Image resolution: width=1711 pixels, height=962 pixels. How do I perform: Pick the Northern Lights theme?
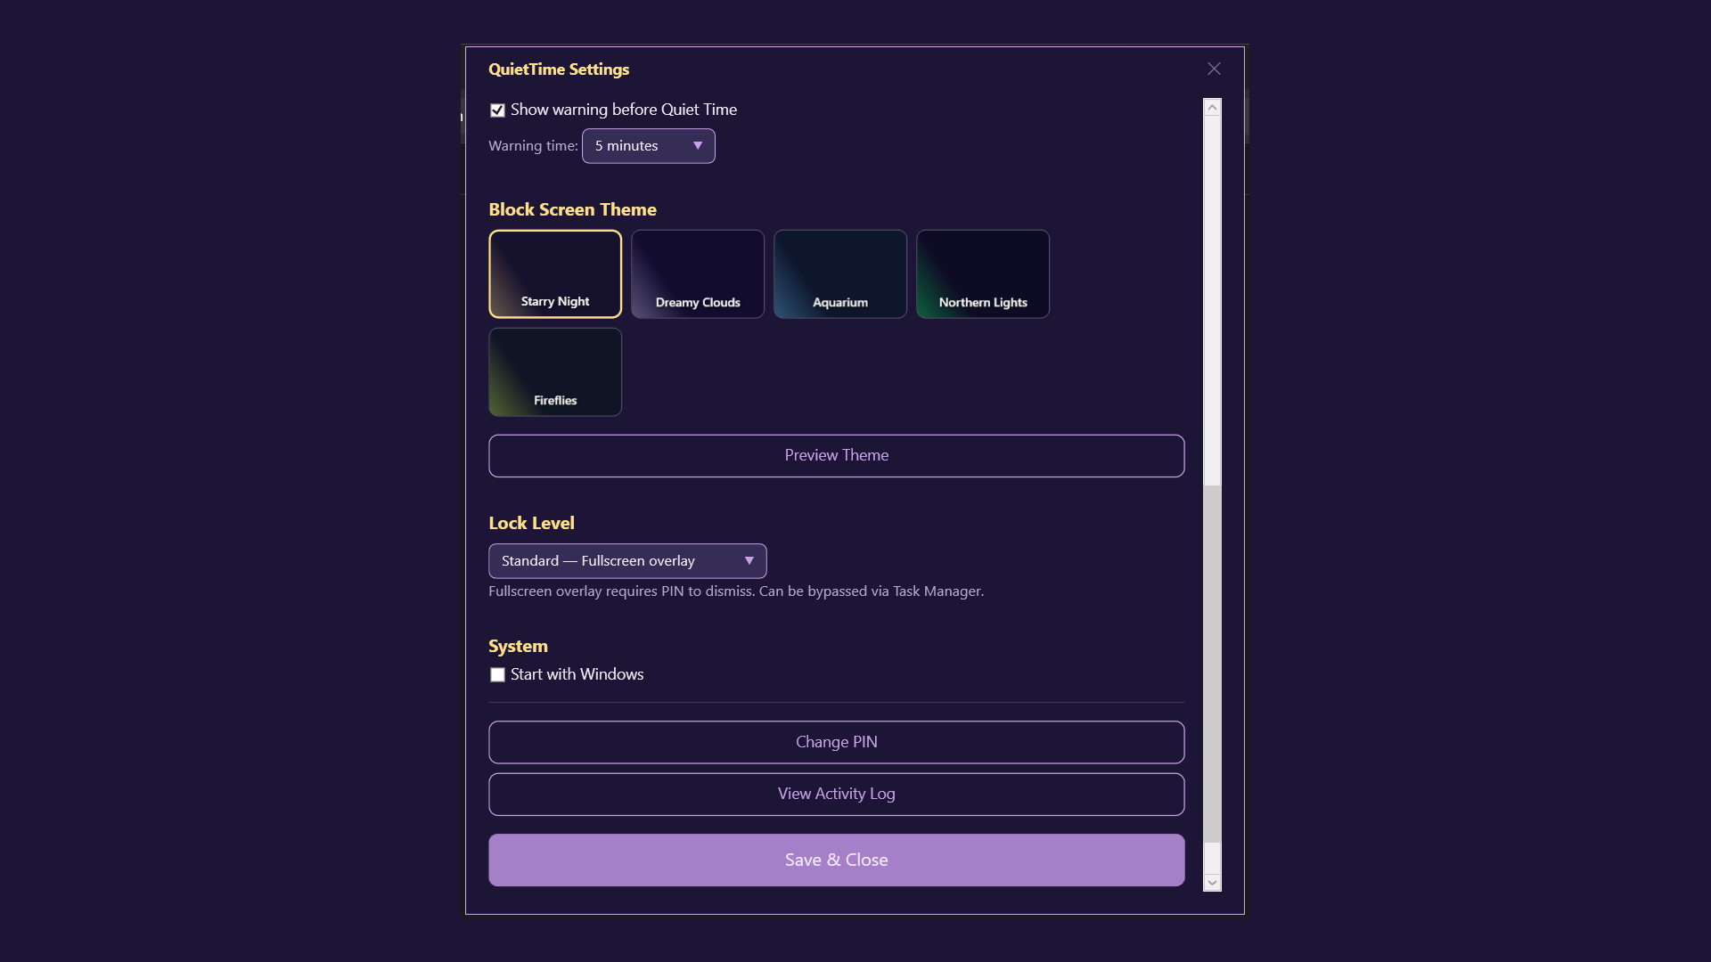pyautogui.click(x=983, y=273)
